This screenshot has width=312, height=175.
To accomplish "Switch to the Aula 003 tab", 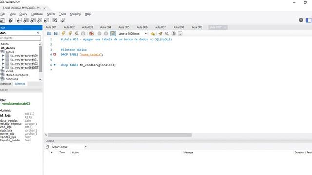I will click(x=88, y=27).
